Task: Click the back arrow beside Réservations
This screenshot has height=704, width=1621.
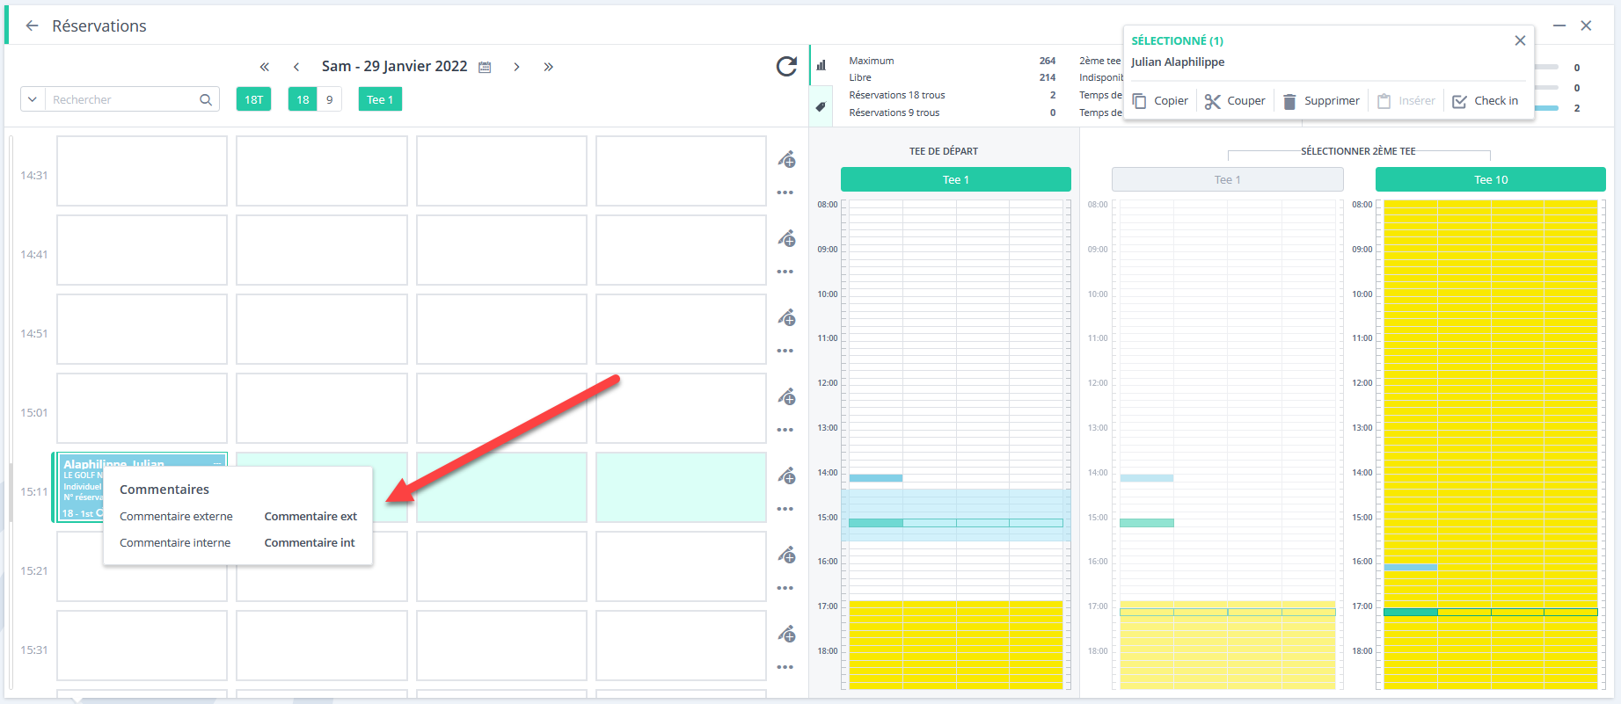Action: [32, 25]
